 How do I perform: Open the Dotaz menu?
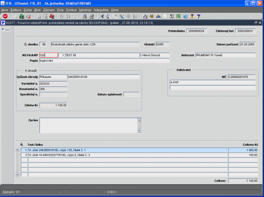[28, 10]
